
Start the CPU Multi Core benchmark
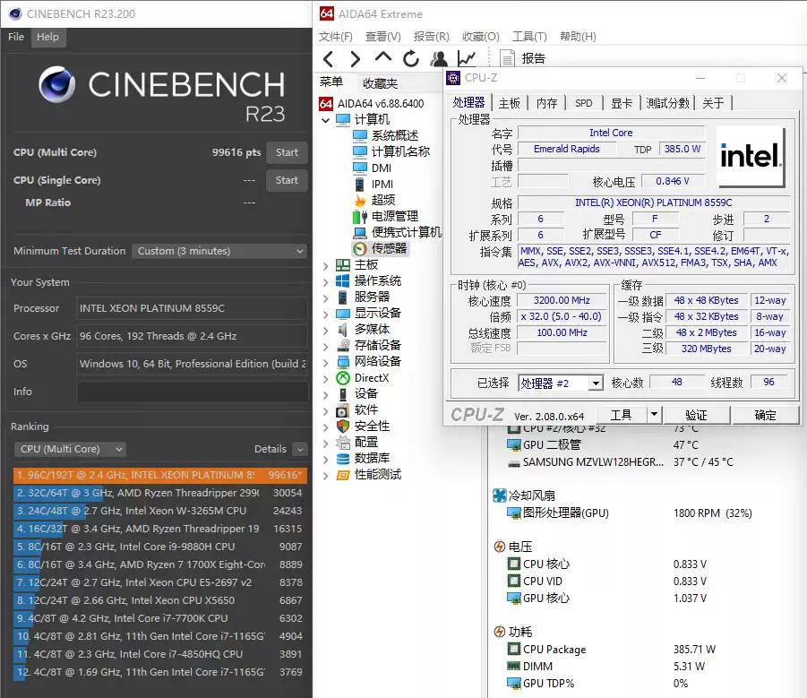click(287, 152)
